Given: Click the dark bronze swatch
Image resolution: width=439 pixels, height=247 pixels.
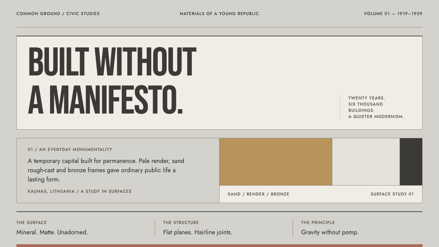Looking at the screenshot, I should (411, 162).
